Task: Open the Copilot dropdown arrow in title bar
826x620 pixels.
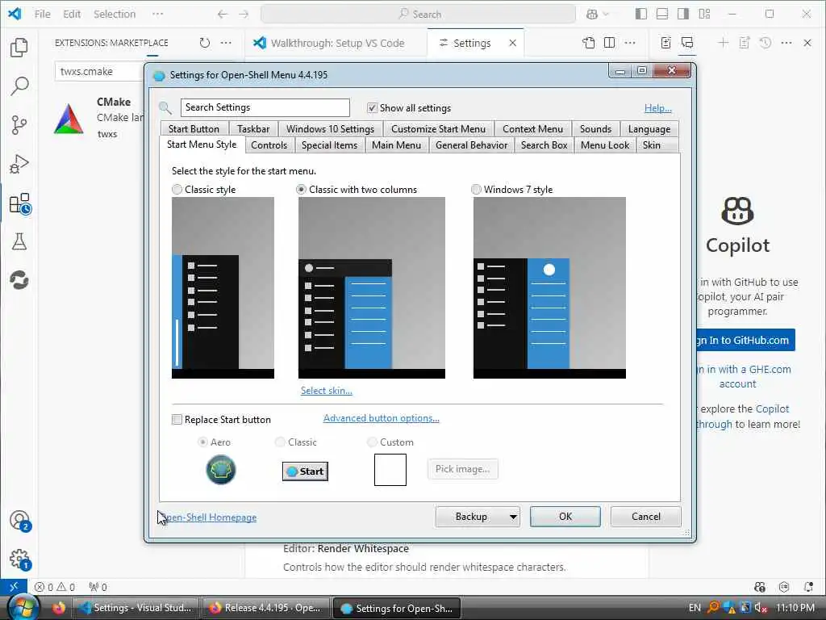Action: click(x=606, y=15)
